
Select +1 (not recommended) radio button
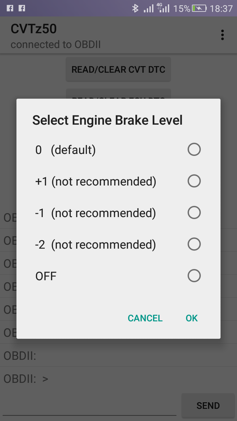pyautogui.click(x=194, y=181)
